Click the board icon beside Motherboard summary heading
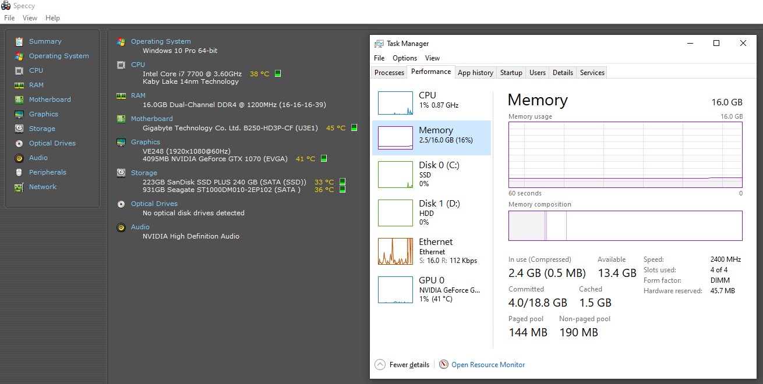The height and width of the screenshot is (384, 763). pyautogui.click(x=121, y=119)
